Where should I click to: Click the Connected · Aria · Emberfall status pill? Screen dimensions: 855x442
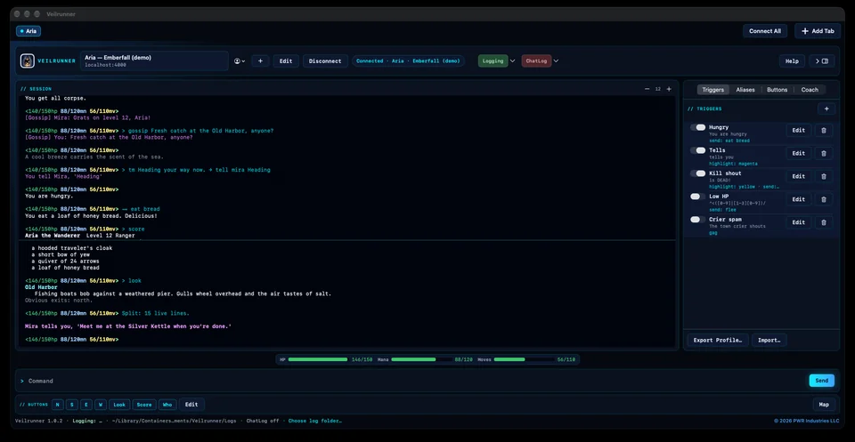[x=409, y=61]
